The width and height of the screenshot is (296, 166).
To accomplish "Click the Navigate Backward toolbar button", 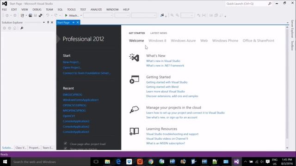I will 7,15.
